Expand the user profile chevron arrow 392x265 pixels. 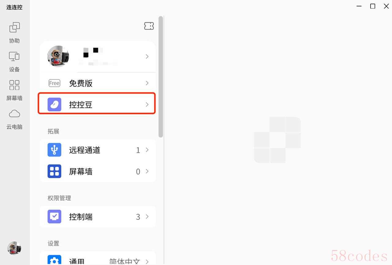click(147, 57)
